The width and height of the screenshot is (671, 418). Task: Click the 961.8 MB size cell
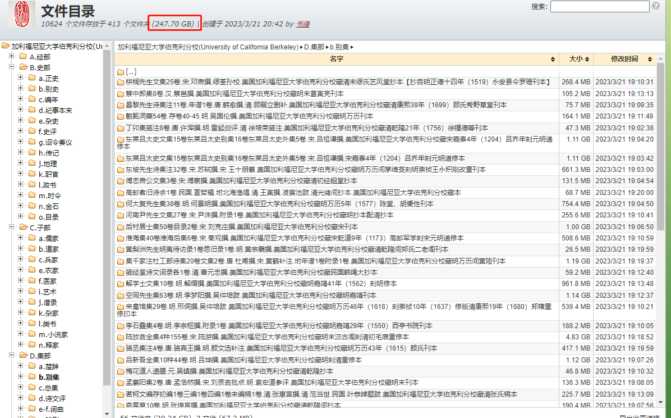[576, 284]
